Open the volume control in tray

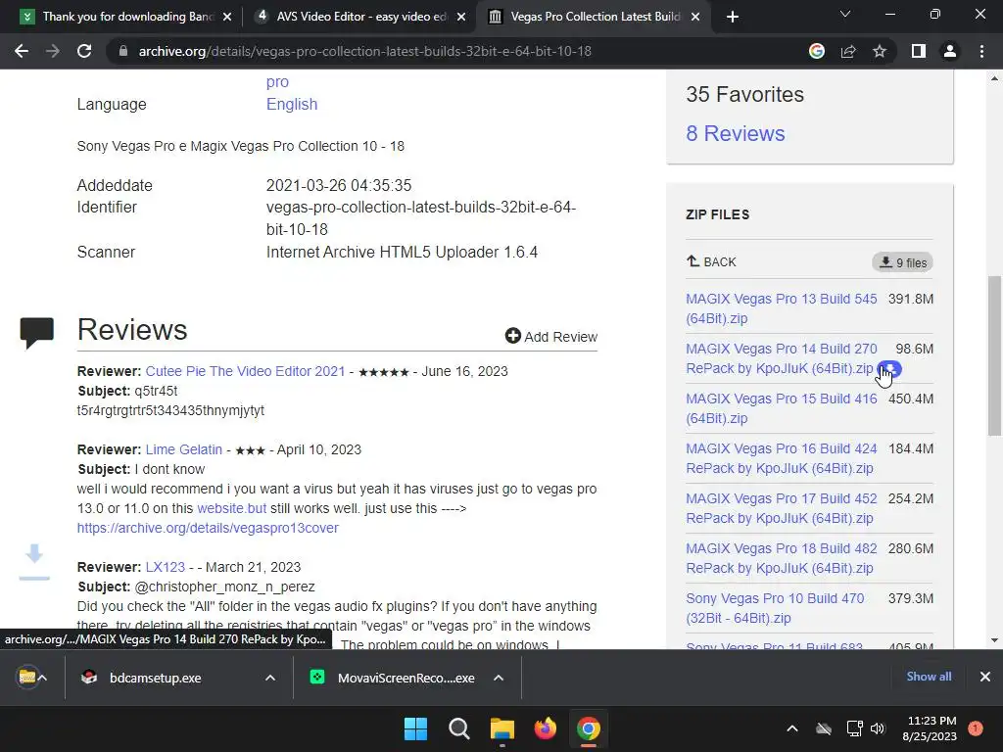pyautogui.click(x=878, y=728)
